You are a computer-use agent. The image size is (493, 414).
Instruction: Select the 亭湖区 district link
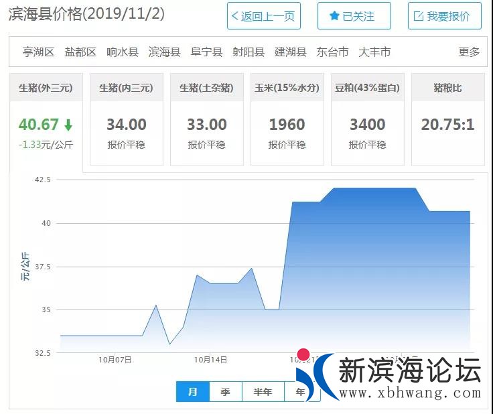(x=38, y=52)
